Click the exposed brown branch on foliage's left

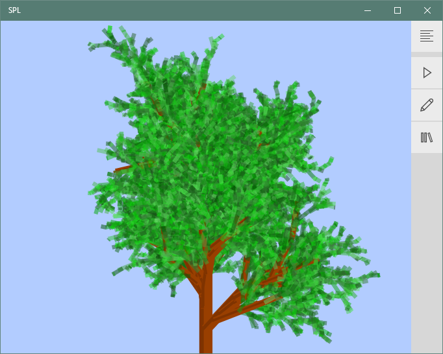coord(122,169)
